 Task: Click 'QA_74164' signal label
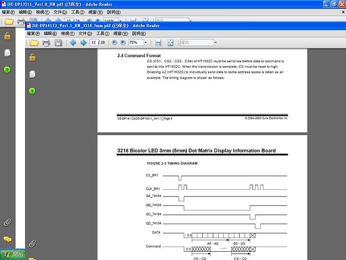pos(153,196)
